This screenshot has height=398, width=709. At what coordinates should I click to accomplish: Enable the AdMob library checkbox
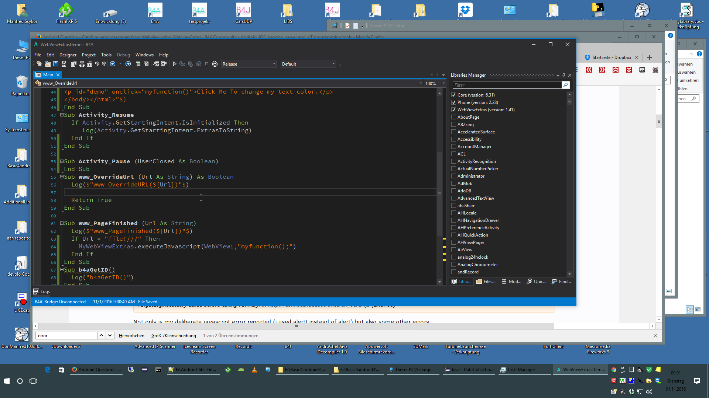(x=454, y=184)
